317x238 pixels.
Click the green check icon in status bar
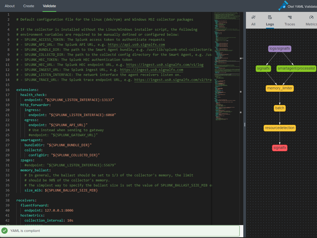pos(4,231)
